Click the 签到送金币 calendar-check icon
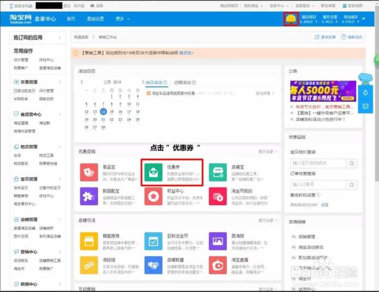Screen dimensions: 379x292 point(154,241)
